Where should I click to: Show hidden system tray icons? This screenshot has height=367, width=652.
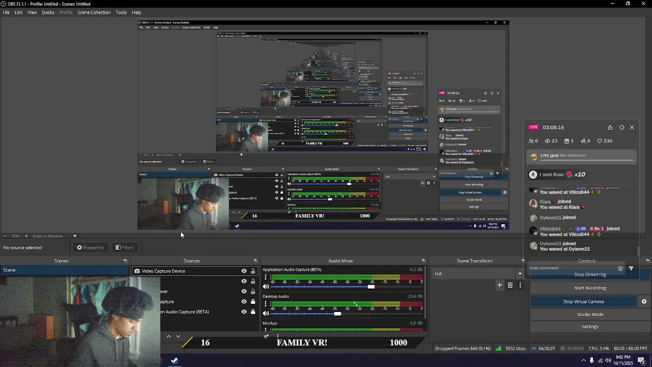coord(583,360)
